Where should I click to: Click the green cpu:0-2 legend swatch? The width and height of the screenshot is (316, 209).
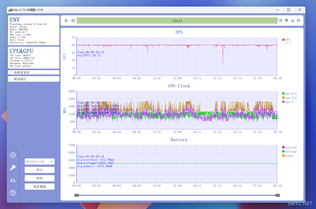click(x=283, y=94)
